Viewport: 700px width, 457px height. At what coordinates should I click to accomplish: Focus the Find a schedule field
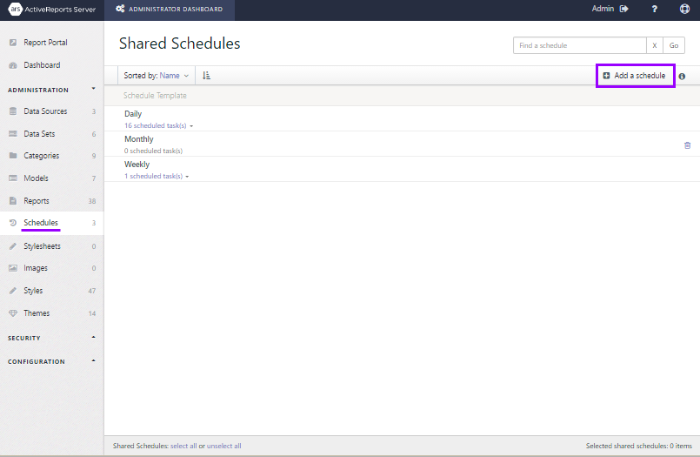pos(579,45)
